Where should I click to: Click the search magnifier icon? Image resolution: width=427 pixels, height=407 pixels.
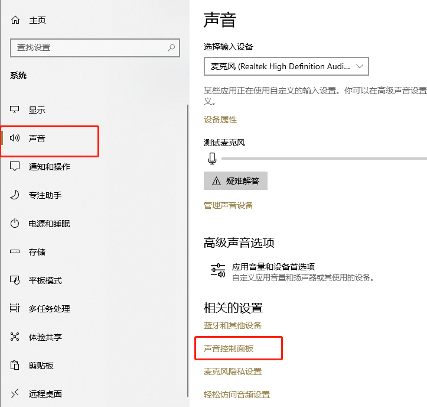(171, 48)
